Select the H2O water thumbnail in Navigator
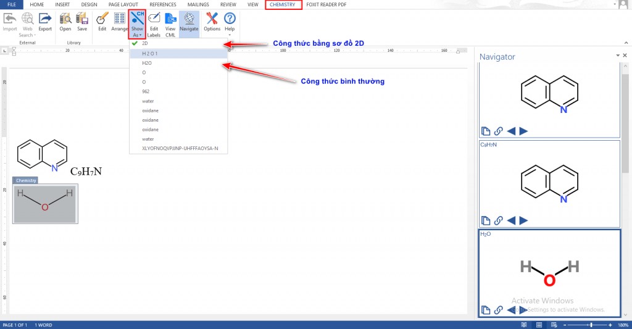This screenshot has width=632, height=329. point(549,273)
